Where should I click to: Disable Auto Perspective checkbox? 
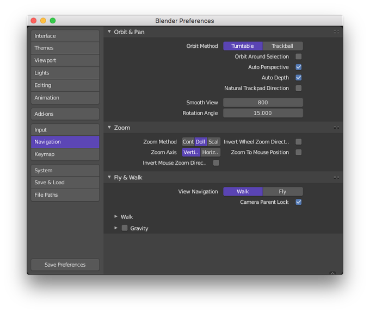(x=299, y=67)
